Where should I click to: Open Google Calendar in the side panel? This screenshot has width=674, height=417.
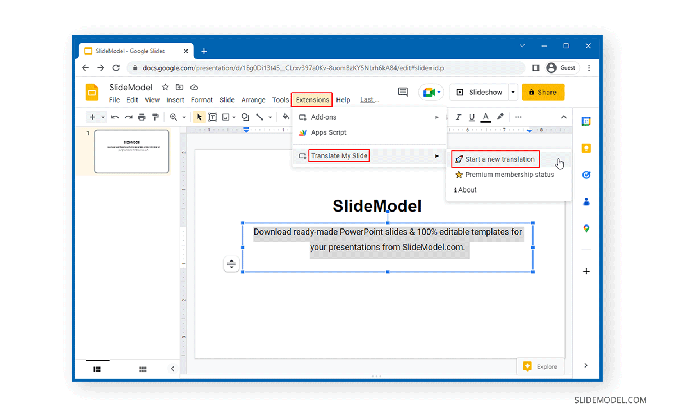[586, 121]
